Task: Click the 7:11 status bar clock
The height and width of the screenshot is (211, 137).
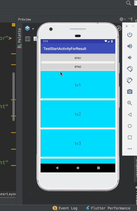Action: (x=45, y=41)
